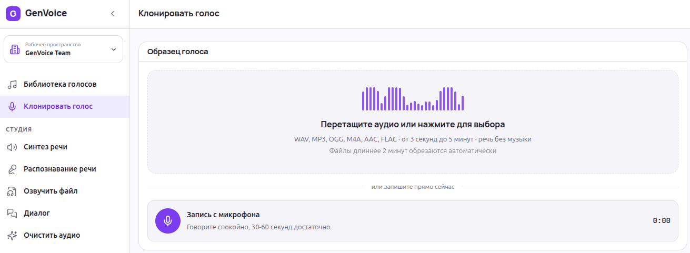Click the icon beside Распознавание речи
Screen dimensions: 690x253
click(12, 169)
